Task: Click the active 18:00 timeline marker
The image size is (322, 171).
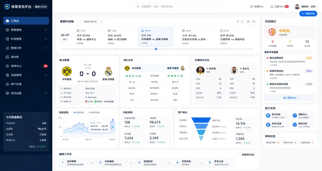Action: [x=156, y=49]
